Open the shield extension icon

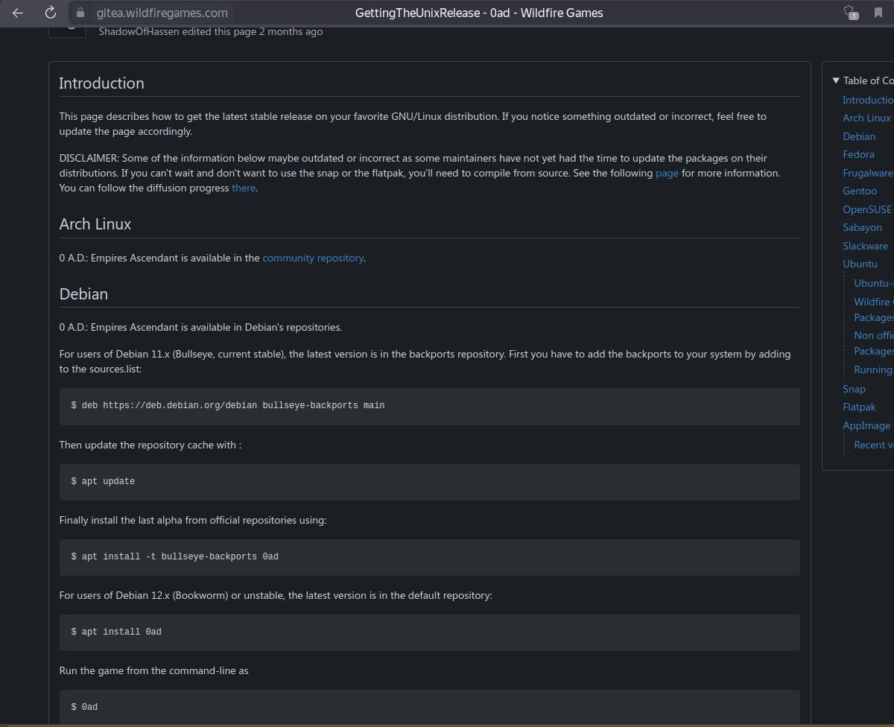pyautogui.click(x=849, y=13)
